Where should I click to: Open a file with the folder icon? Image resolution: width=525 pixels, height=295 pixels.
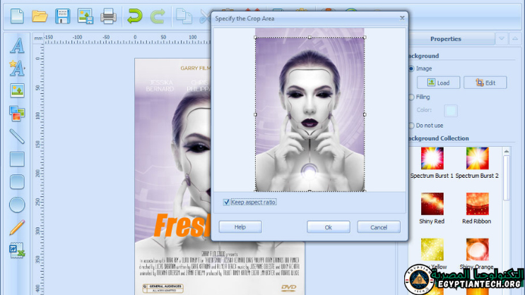pyautogui.click(x=40, y=16)
